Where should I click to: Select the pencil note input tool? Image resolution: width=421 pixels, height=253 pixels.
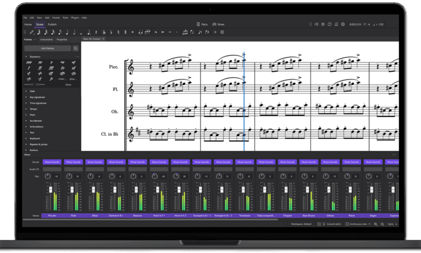coord(32,32)
